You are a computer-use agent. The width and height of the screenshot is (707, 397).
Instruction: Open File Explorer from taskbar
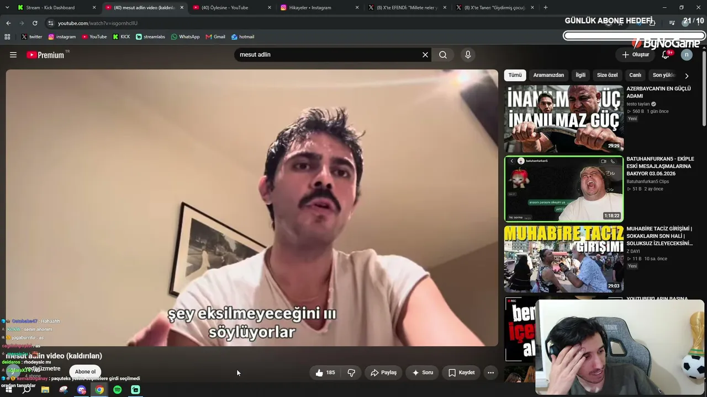point(45,390)
